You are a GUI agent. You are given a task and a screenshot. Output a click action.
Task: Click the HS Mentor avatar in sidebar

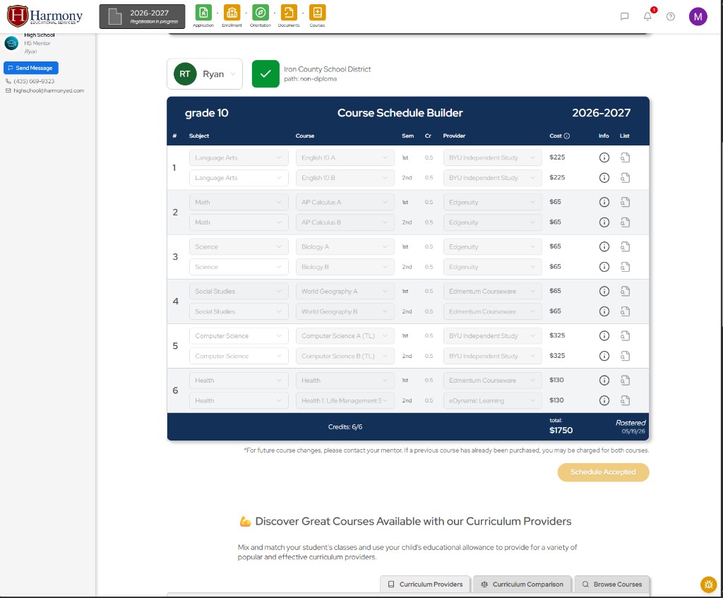[11, 43]
